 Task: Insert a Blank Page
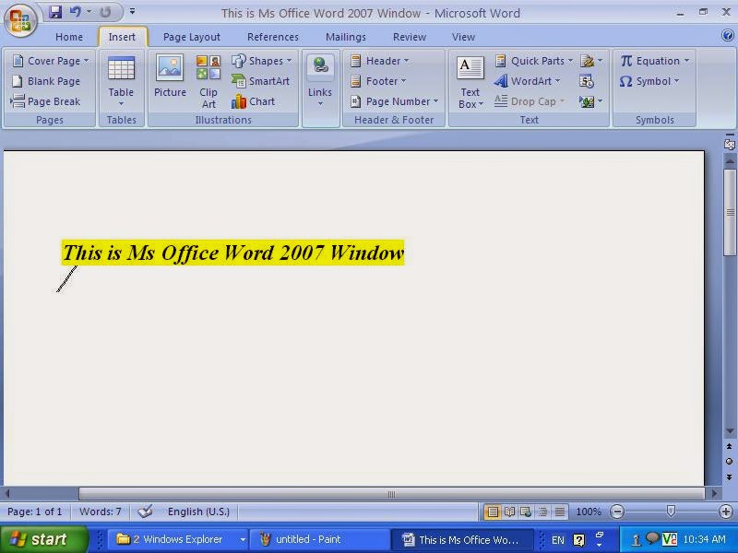pos(46,81)
